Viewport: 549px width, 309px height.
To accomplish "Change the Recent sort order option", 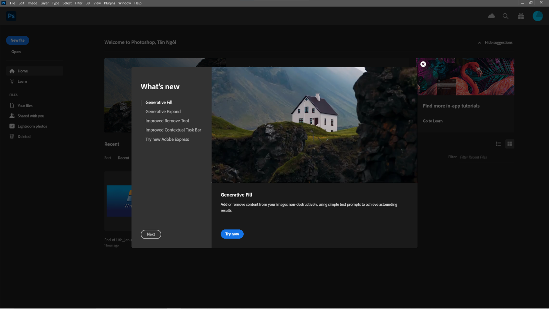I will coord(124,158).
